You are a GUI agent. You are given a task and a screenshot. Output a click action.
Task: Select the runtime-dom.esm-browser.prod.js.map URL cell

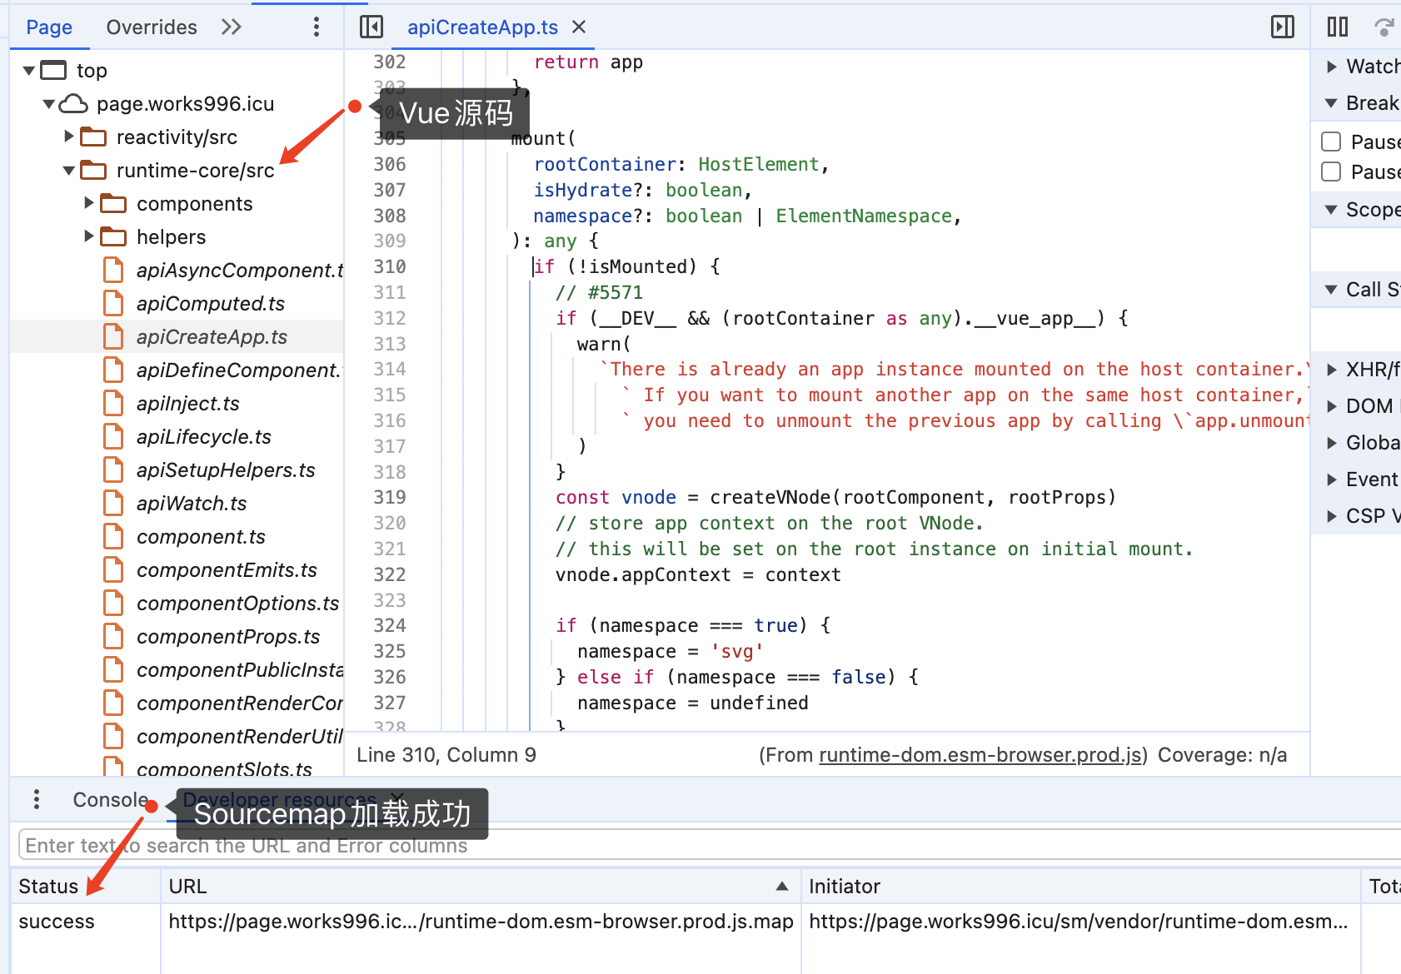click(x=481, y=921)
